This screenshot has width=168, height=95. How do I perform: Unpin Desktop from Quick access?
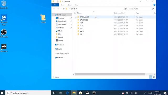[x=71, y=18]
